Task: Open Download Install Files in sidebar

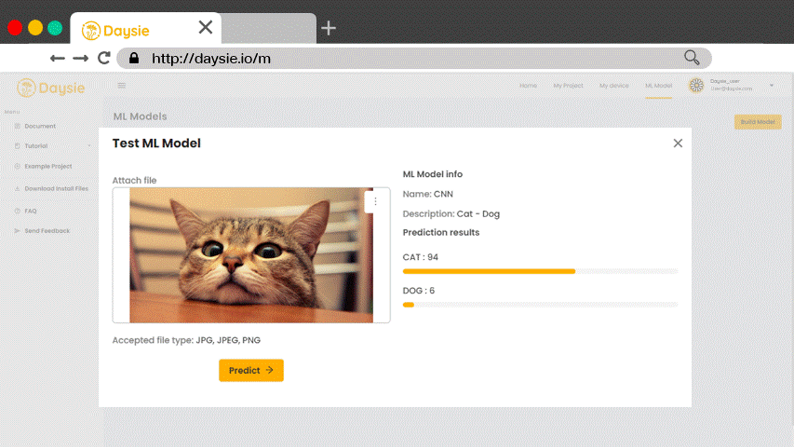Action: tap(56, 189)
